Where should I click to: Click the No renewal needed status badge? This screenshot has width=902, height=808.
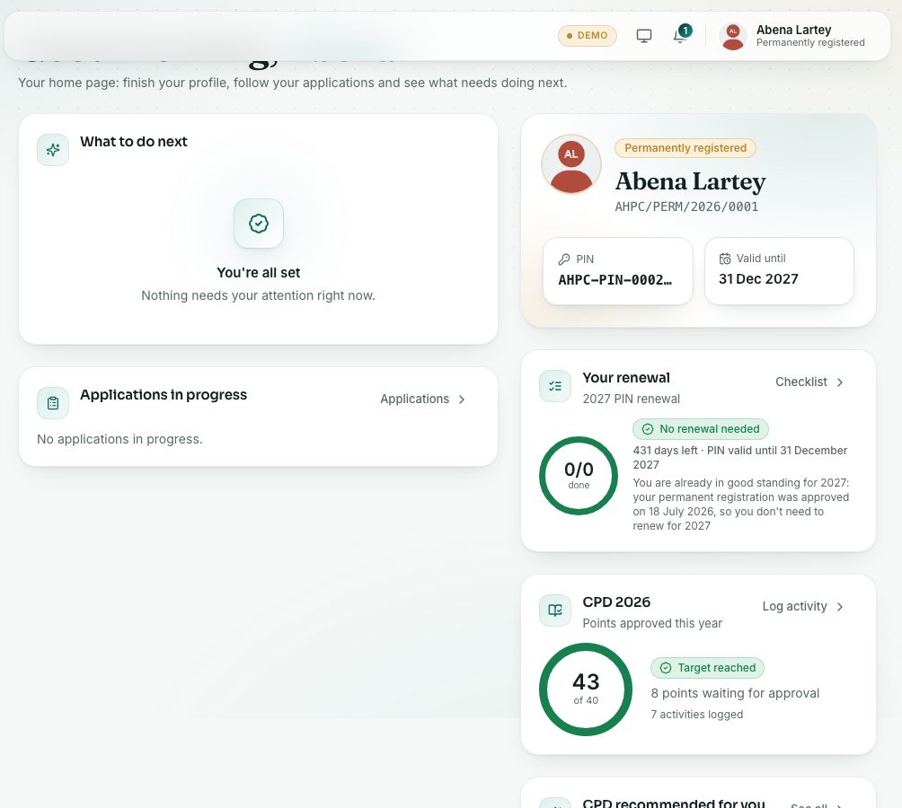click(x=701, y=429)
